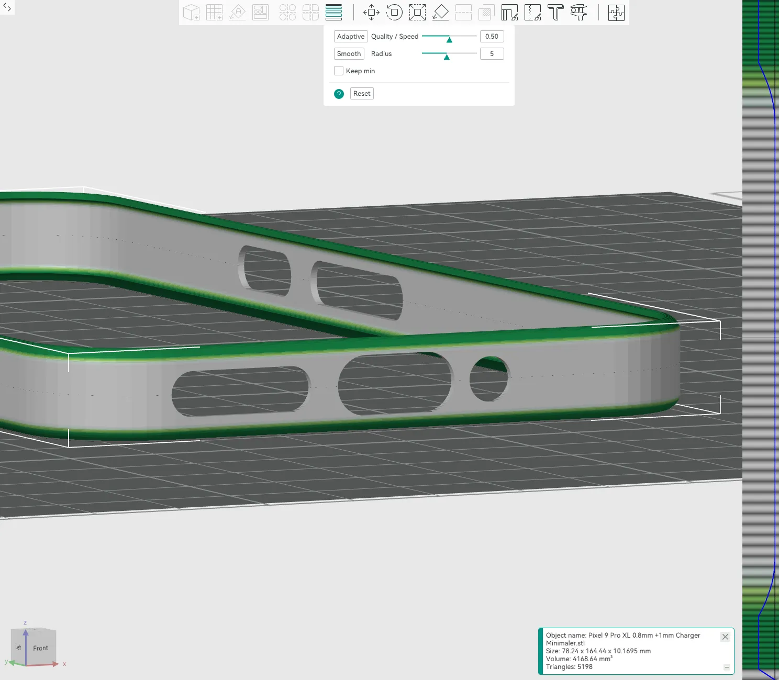Open the Seam Painting tool

click(532, 13)
